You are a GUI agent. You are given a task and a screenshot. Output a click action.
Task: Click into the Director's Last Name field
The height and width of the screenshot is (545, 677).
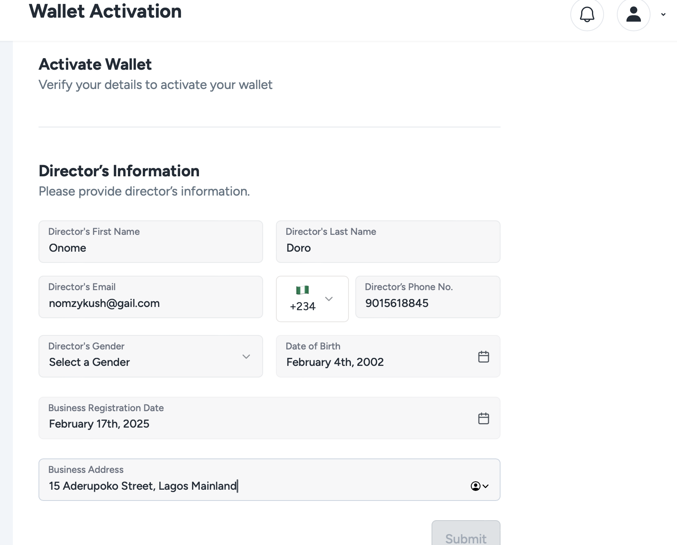click(x=387, y=248)
